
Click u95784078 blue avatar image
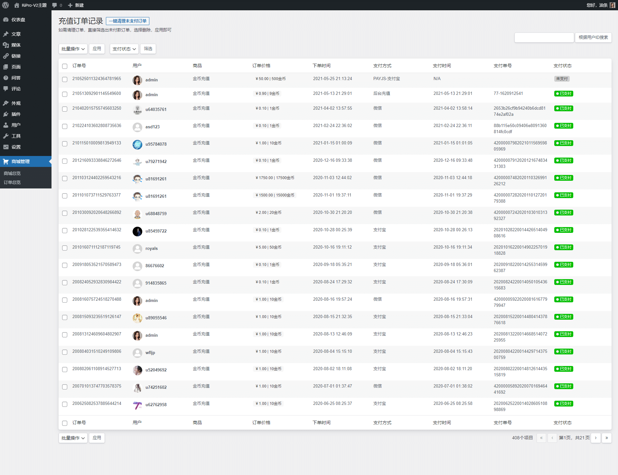[x=137, y=144]
